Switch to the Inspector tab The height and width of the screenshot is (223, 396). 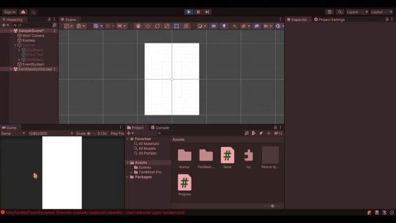click(297, 19)
